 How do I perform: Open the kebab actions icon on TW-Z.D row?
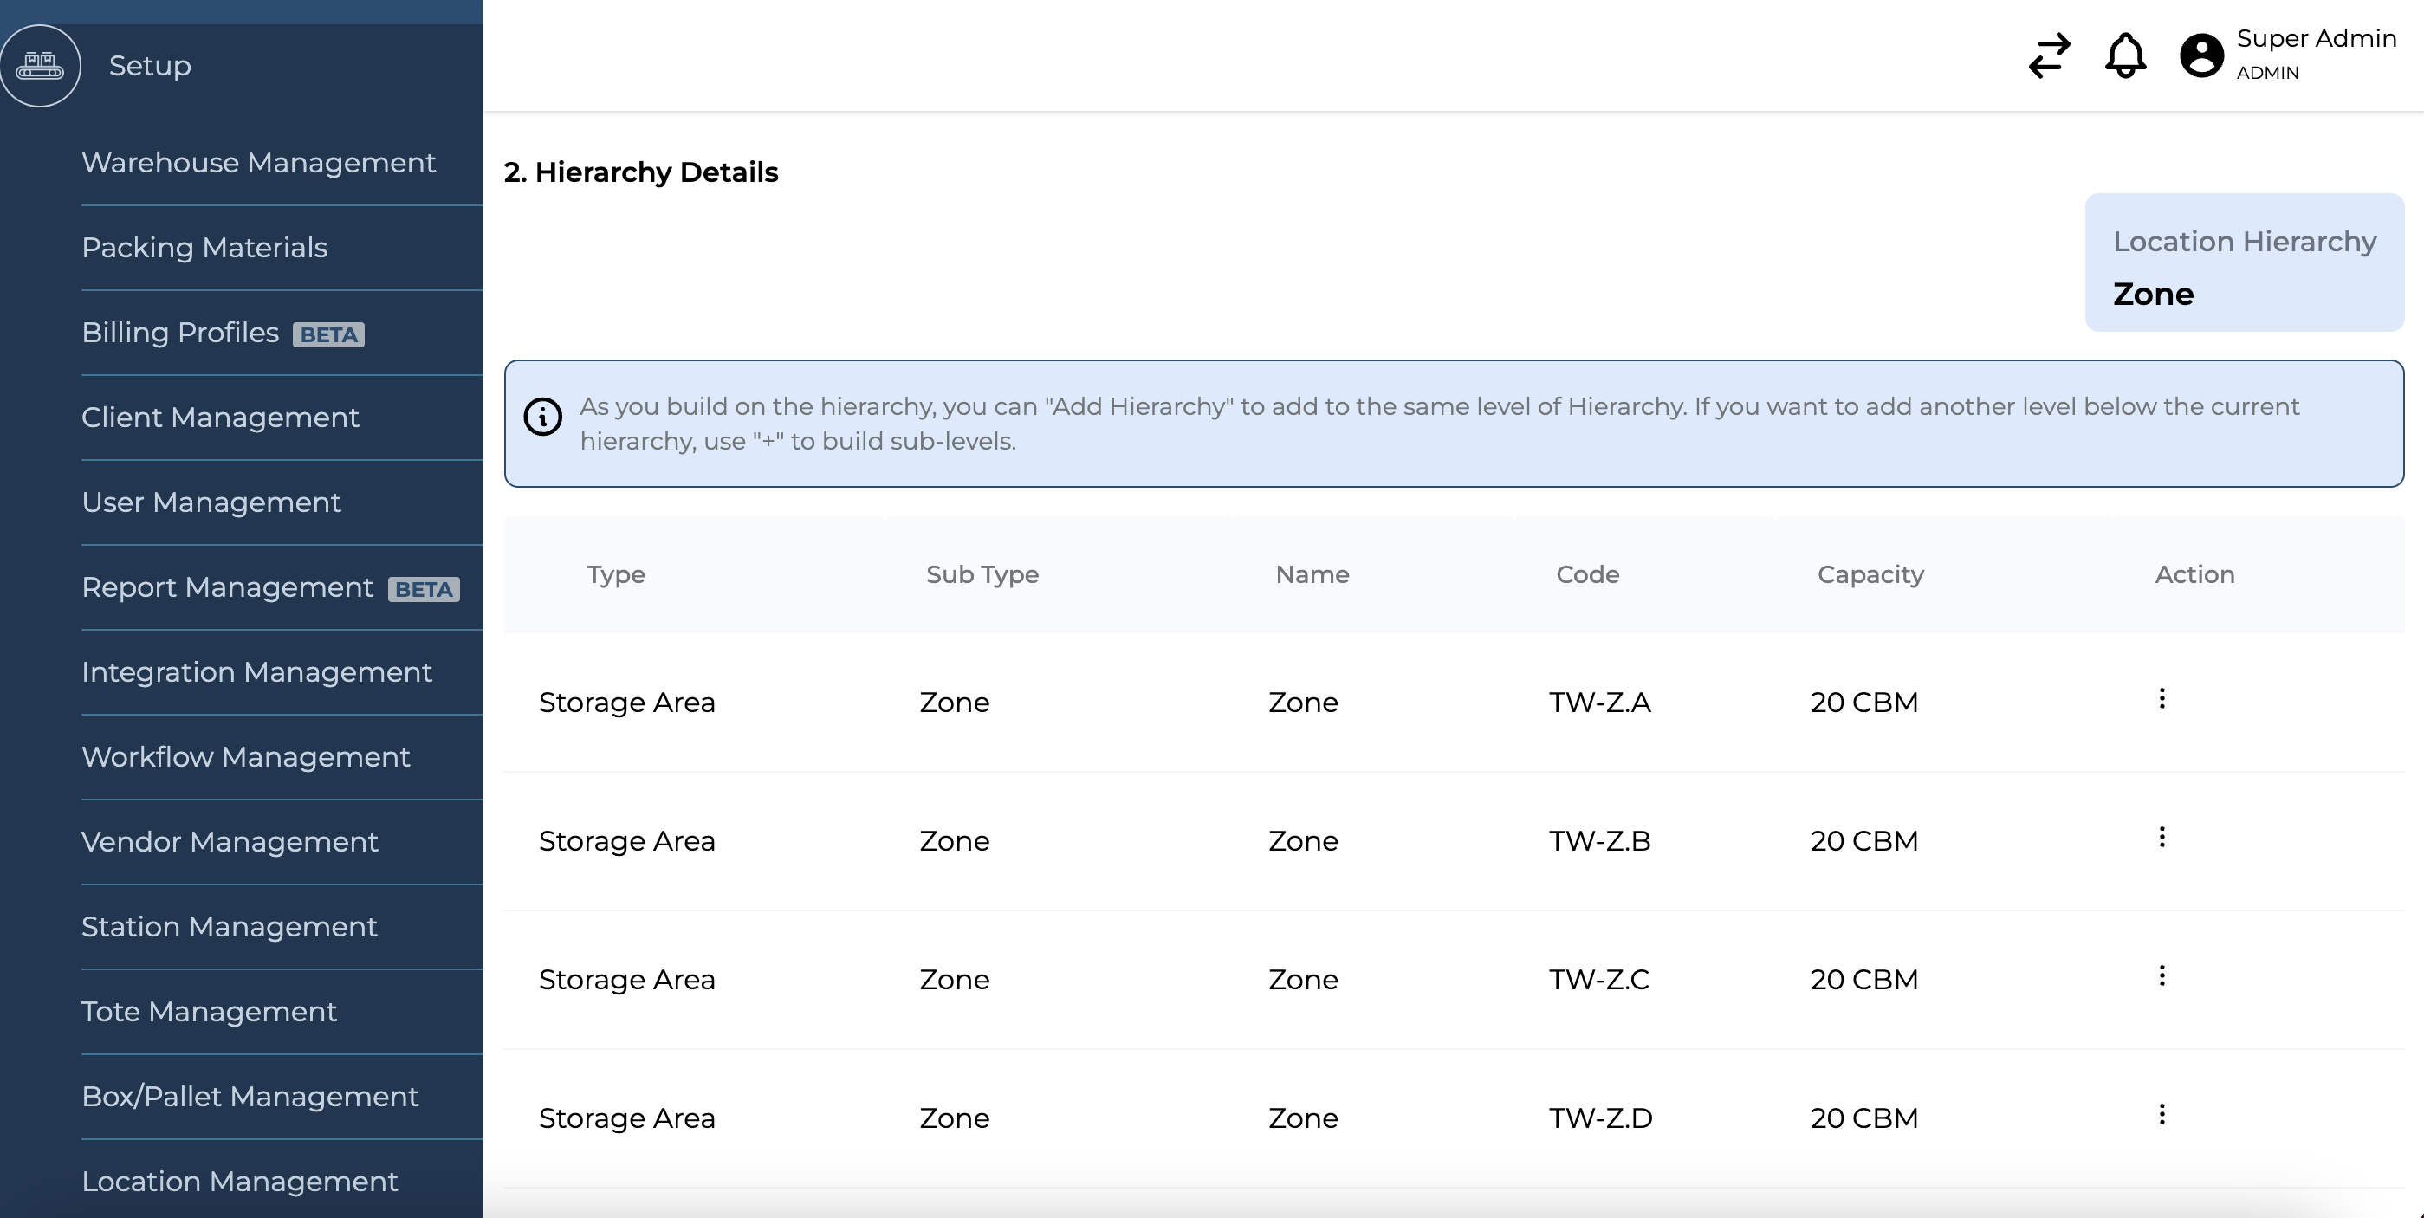click(x=2162, y=1113)
